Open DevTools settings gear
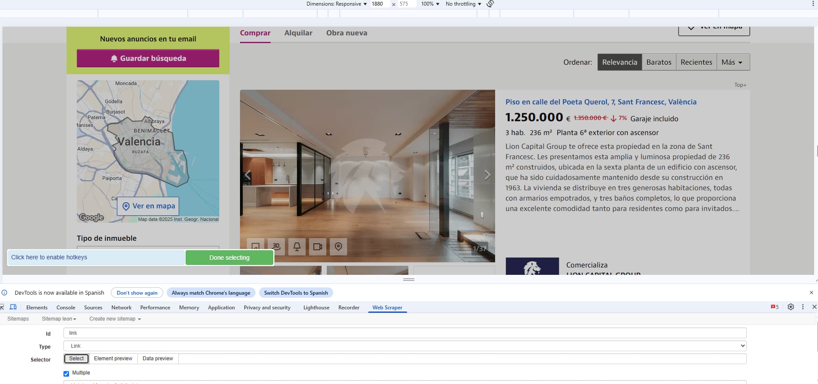This screenshot has width=818, height=384. 791,307
